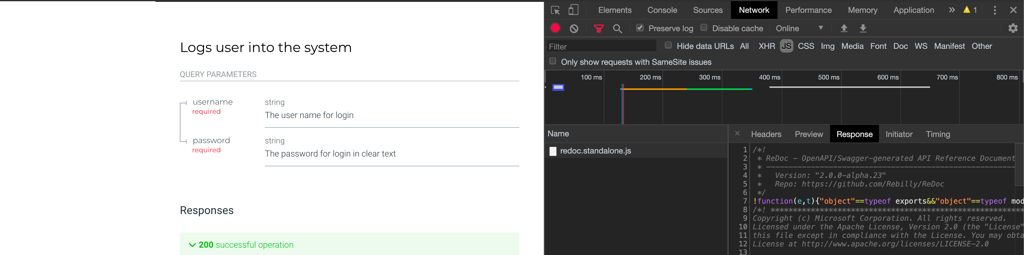Export HAR file with download arrow
Image resolution: width=1024 pixels, height=255 pixels.
coord(863,28)
